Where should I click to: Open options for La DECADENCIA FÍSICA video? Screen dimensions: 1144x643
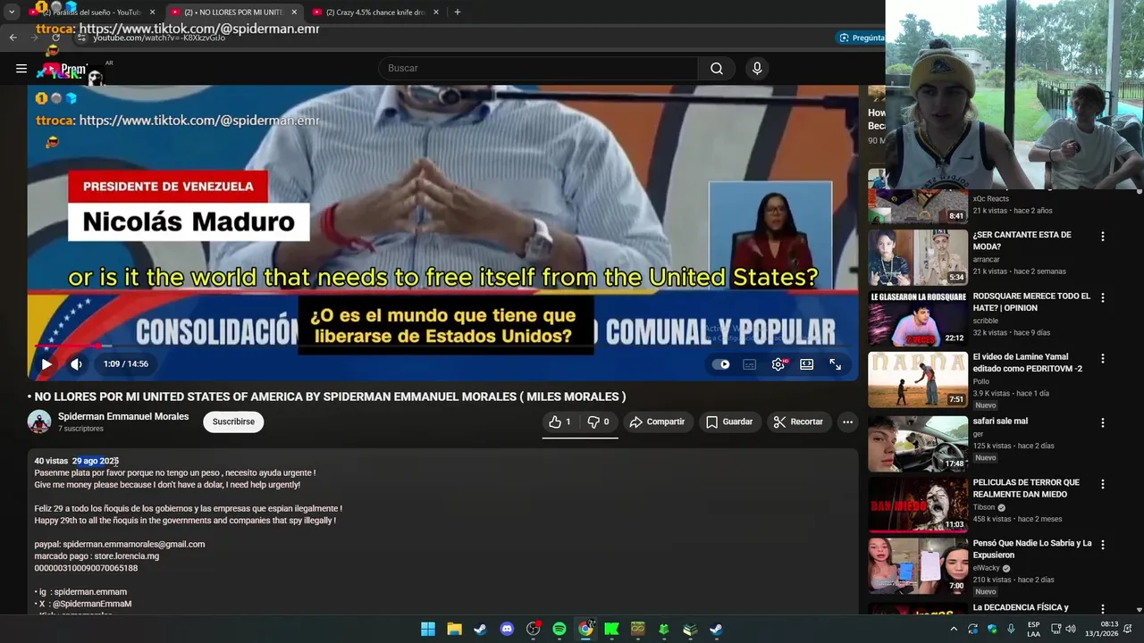[1102, 609]
